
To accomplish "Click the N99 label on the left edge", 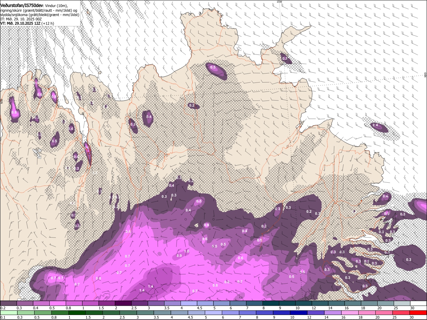I will coord(1,101).
